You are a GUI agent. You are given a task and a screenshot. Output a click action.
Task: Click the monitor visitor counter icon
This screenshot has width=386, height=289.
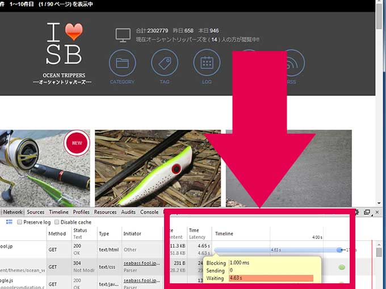point(123,35)
